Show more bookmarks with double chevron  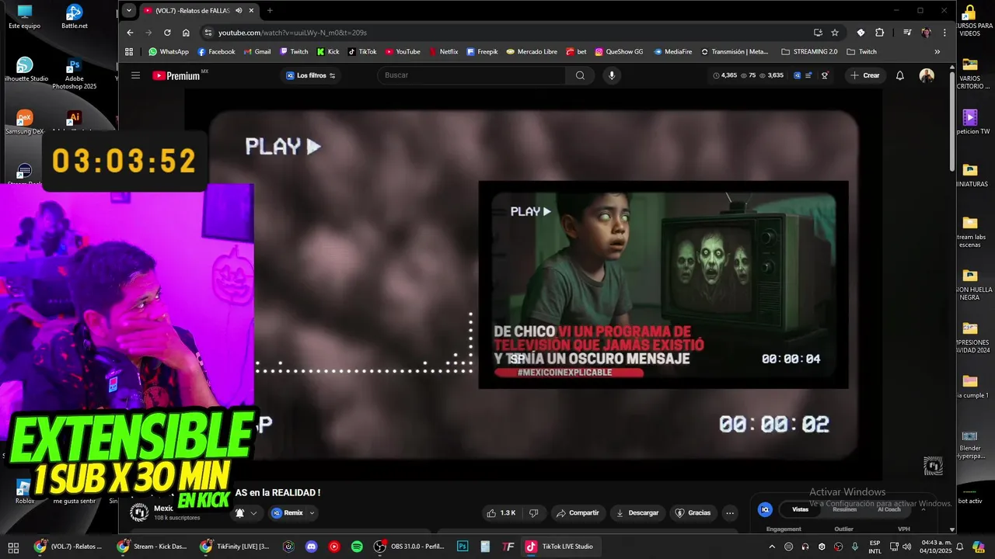coord(937,52)
